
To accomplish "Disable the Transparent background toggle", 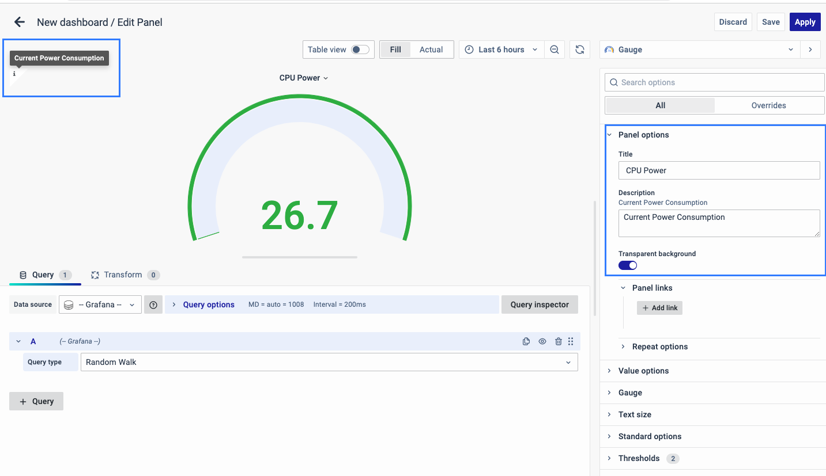I will click(628, 265).
